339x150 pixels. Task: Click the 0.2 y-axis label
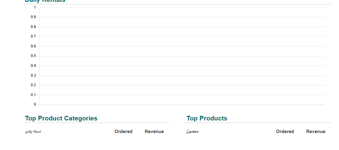pos(33,85)
